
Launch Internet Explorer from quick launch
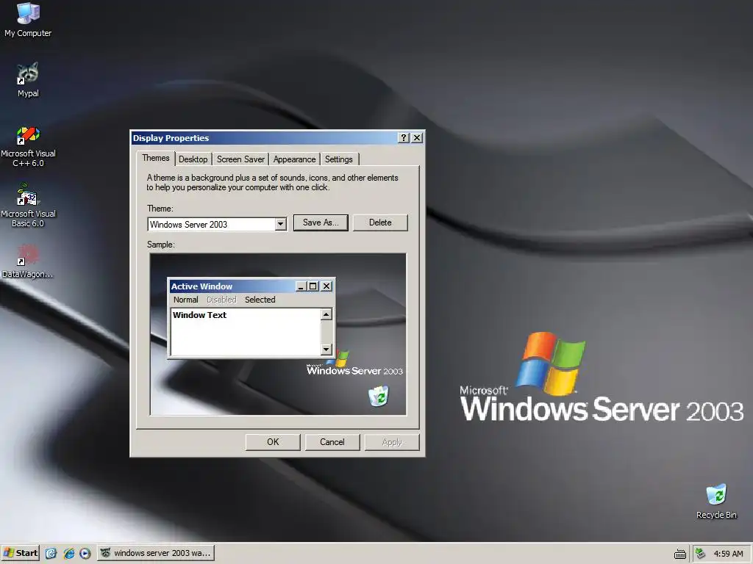click(68, 554)
